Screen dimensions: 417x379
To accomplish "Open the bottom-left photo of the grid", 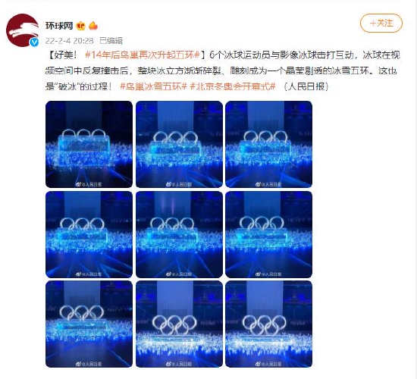I will tap(89, 324).
